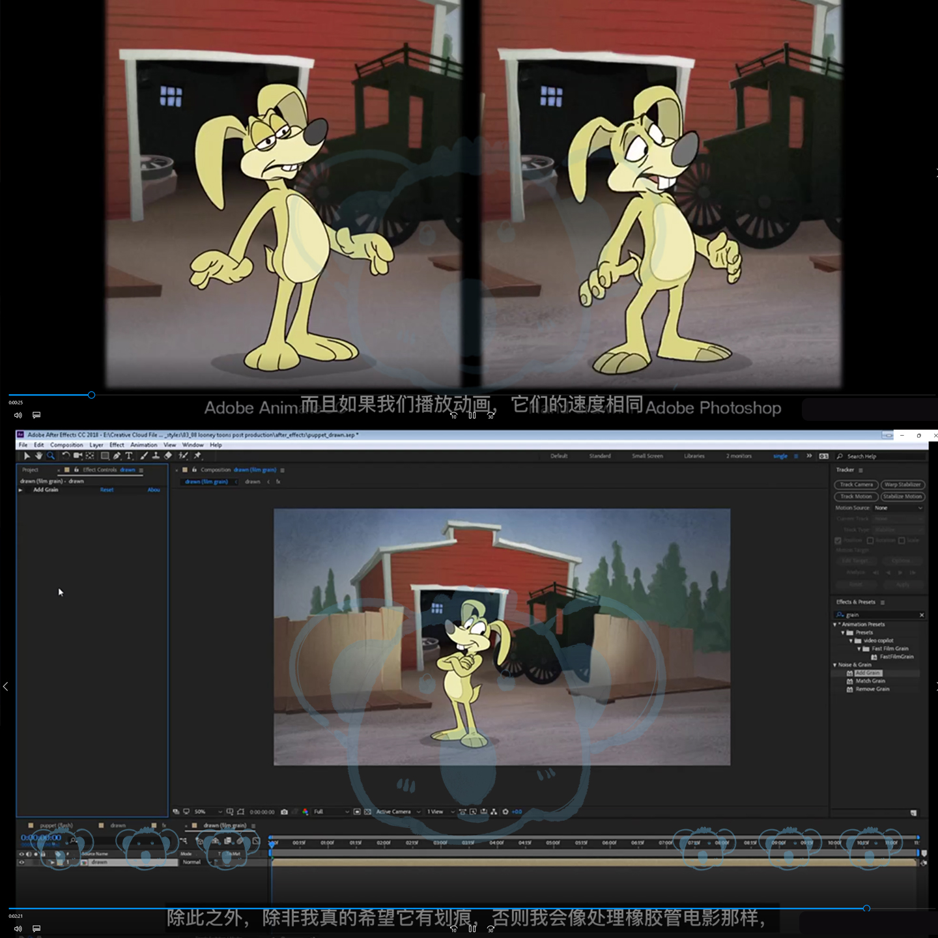Click the Track Camera button
938x938 pixels.
856,485
